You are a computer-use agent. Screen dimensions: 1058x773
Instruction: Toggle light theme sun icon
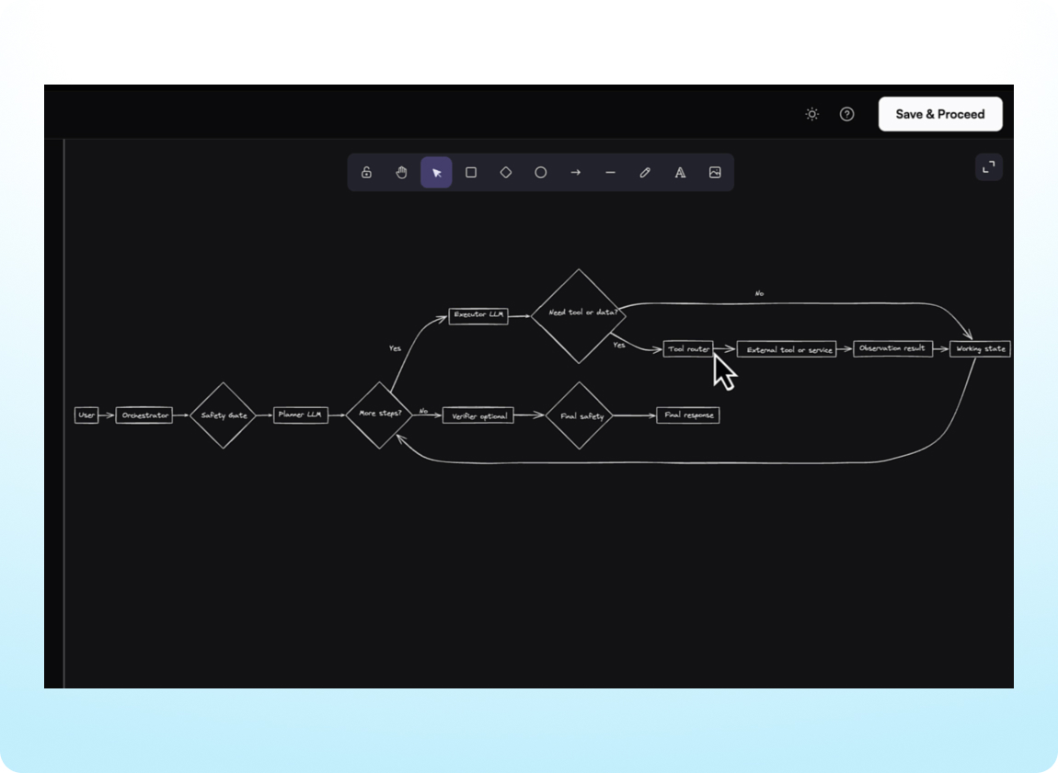coord(812,114)
